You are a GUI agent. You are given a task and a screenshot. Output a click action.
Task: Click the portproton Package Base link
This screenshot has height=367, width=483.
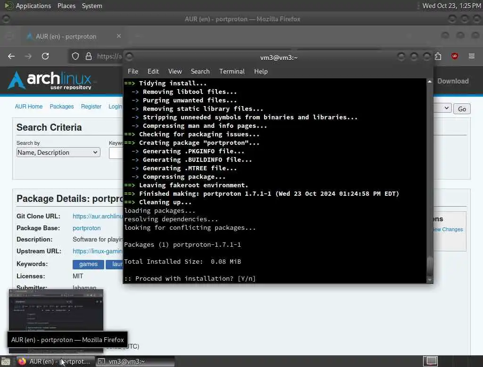[x=87, y=228]
